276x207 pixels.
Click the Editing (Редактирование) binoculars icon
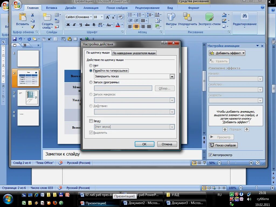(244, 16)
